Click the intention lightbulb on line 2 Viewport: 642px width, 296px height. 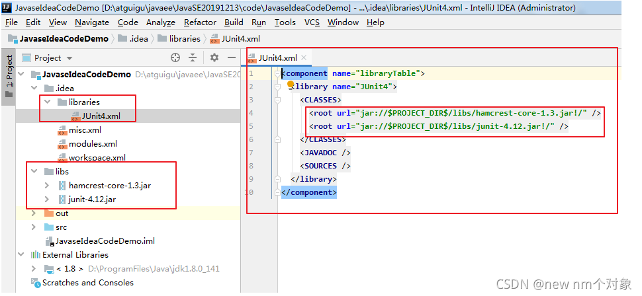point(291,84)
